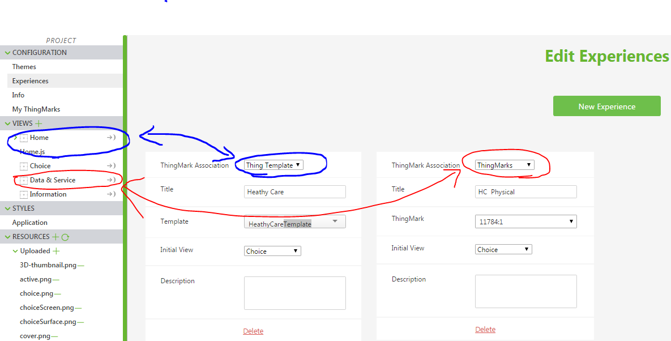The width and height of the screenshot is (671, 341).
Task: Select the Data & Service view
Action: (53, 180)
